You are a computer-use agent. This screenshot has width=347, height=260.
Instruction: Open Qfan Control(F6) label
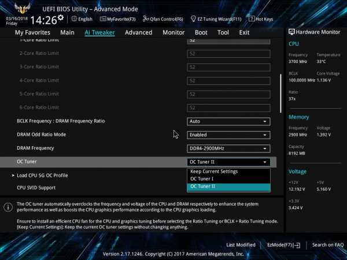[x=167, y=19]
